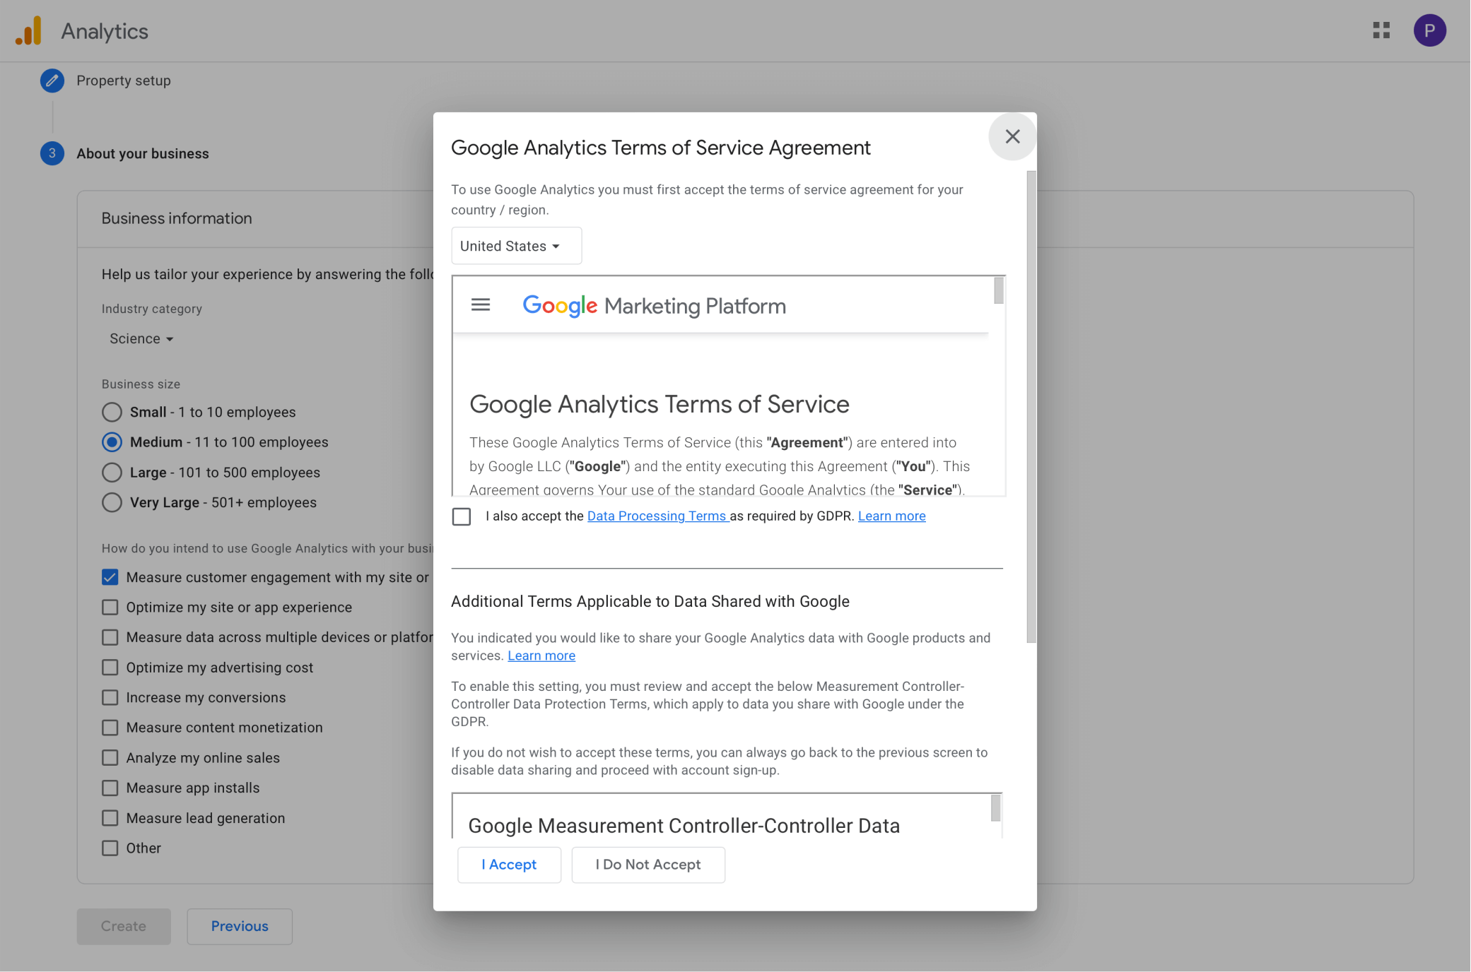Image resolution: width=1471 pixels, height=972 pixels.
Task: Check Measure data across multiple devices
Action: 110,637
